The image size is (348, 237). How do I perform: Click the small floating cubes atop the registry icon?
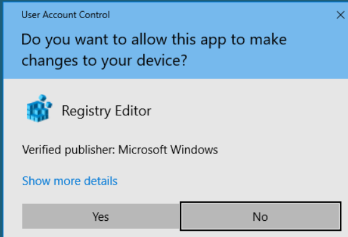(x=46, y=100)
